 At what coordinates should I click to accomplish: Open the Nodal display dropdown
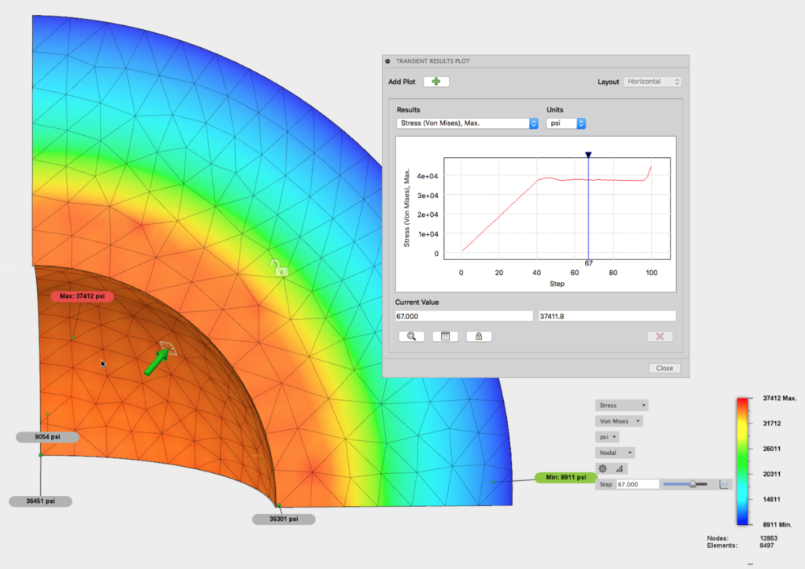tap(615, 453)
